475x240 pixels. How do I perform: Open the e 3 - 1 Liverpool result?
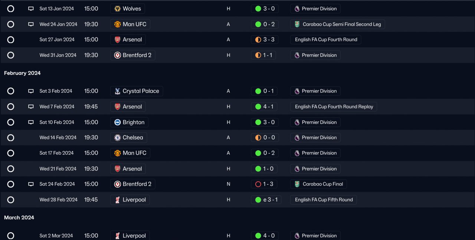tap(266, 200)
